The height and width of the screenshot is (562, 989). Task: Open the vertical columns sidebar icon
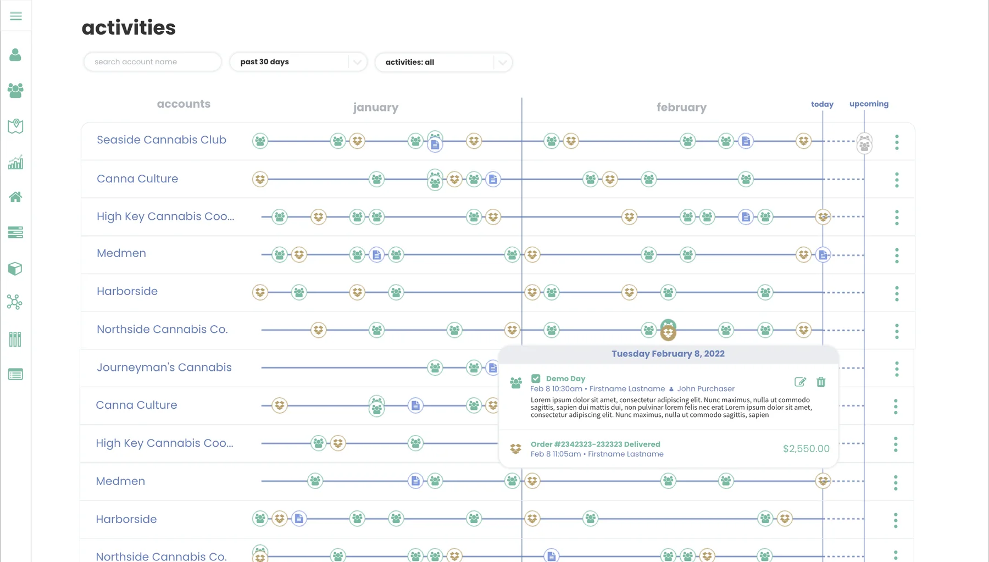click(x=15, y=339)
